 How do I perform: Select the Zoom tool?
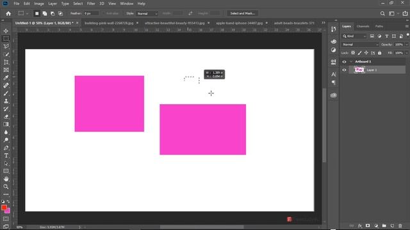(6, 187)
